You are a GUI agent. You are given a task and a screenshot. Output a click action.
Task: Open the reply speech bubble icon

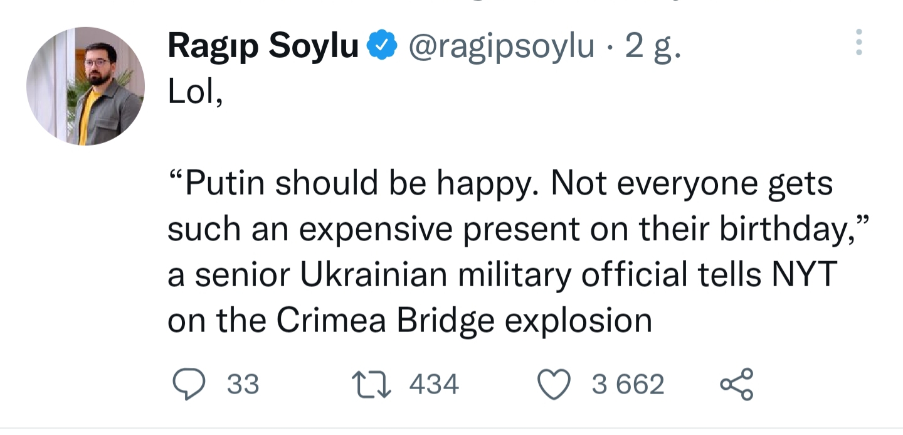point(188,384)
